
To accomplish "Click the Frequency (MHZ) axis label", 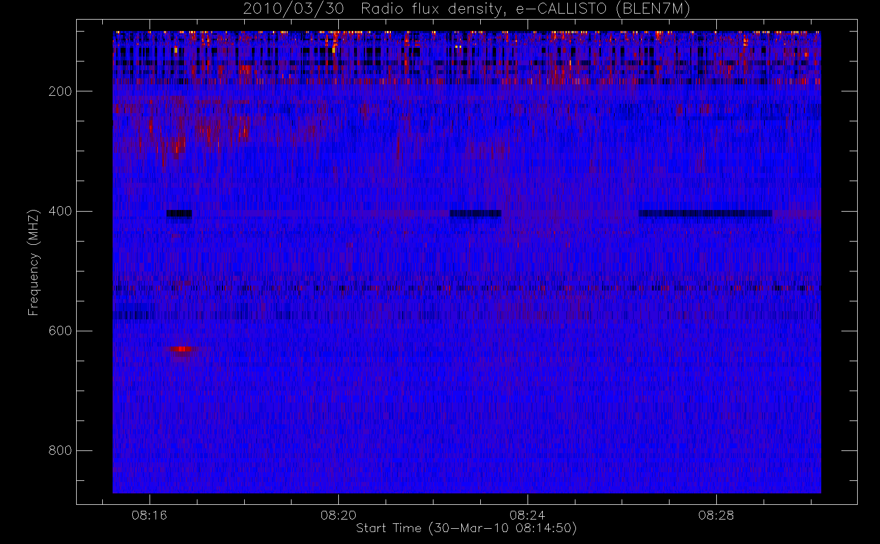I will pyautogui.click(x=34, y=262).
